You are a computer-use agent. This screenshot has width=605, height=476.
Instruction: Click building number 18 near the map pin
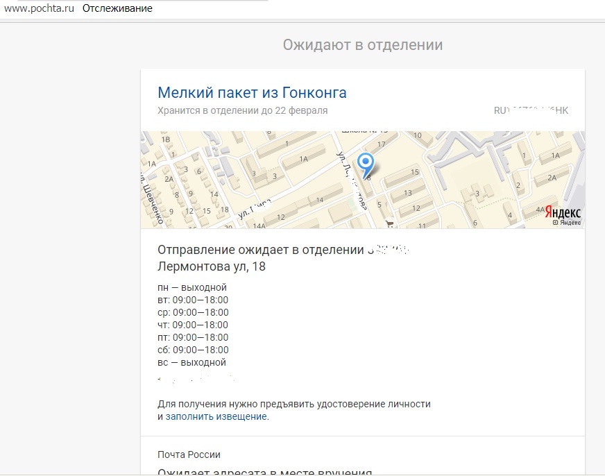tap(369, 178)
